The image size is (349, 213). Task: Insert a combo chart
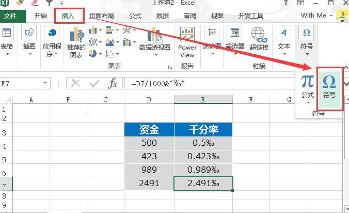point(129,42)
